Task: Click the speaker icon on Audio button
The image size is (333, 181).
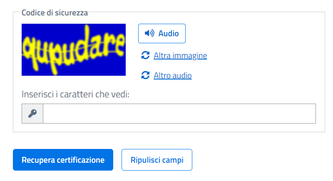Action: click(149, 34)
